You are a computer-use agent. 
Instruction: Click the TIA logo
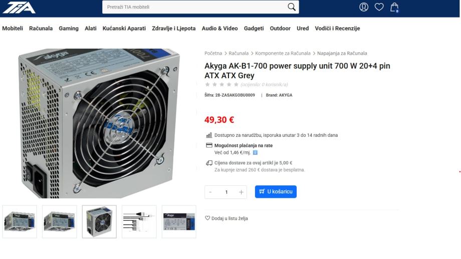(19, 8)
